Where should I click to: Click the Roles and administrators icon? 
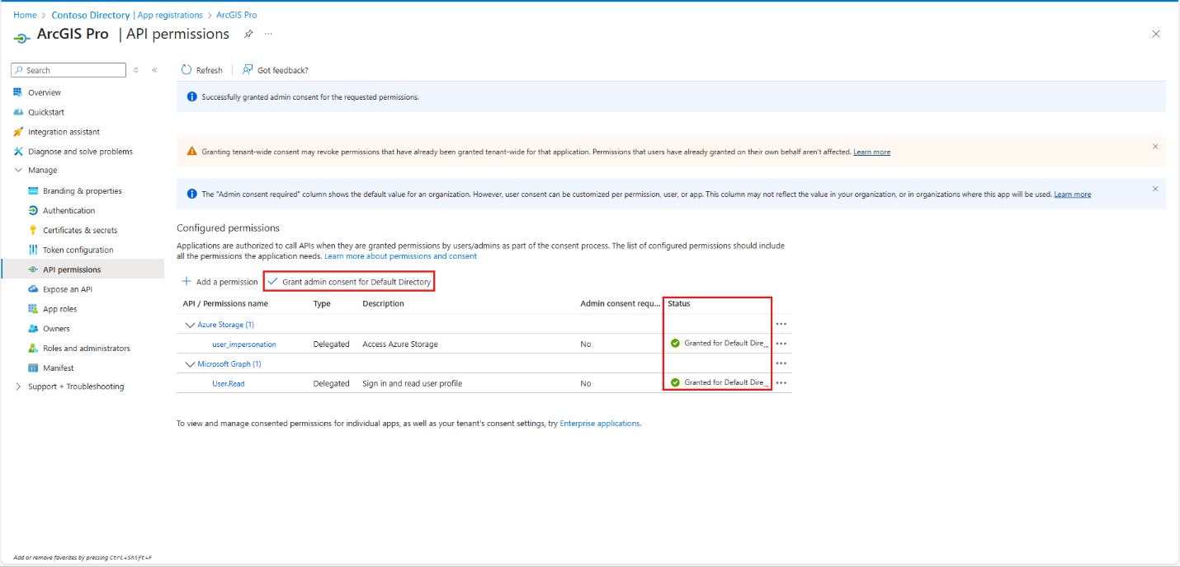click(x=34, y=349)
